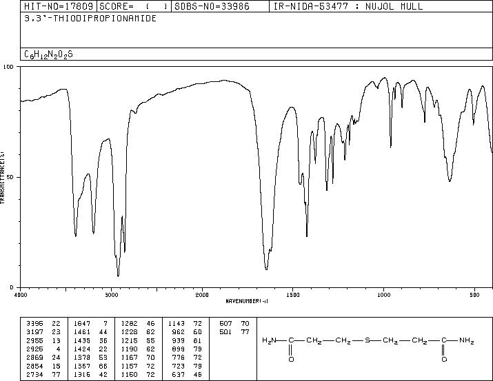Click peak table entry 1367
Image resolution: width=493 pixels, height=381 pixels.
coord(82,366)
